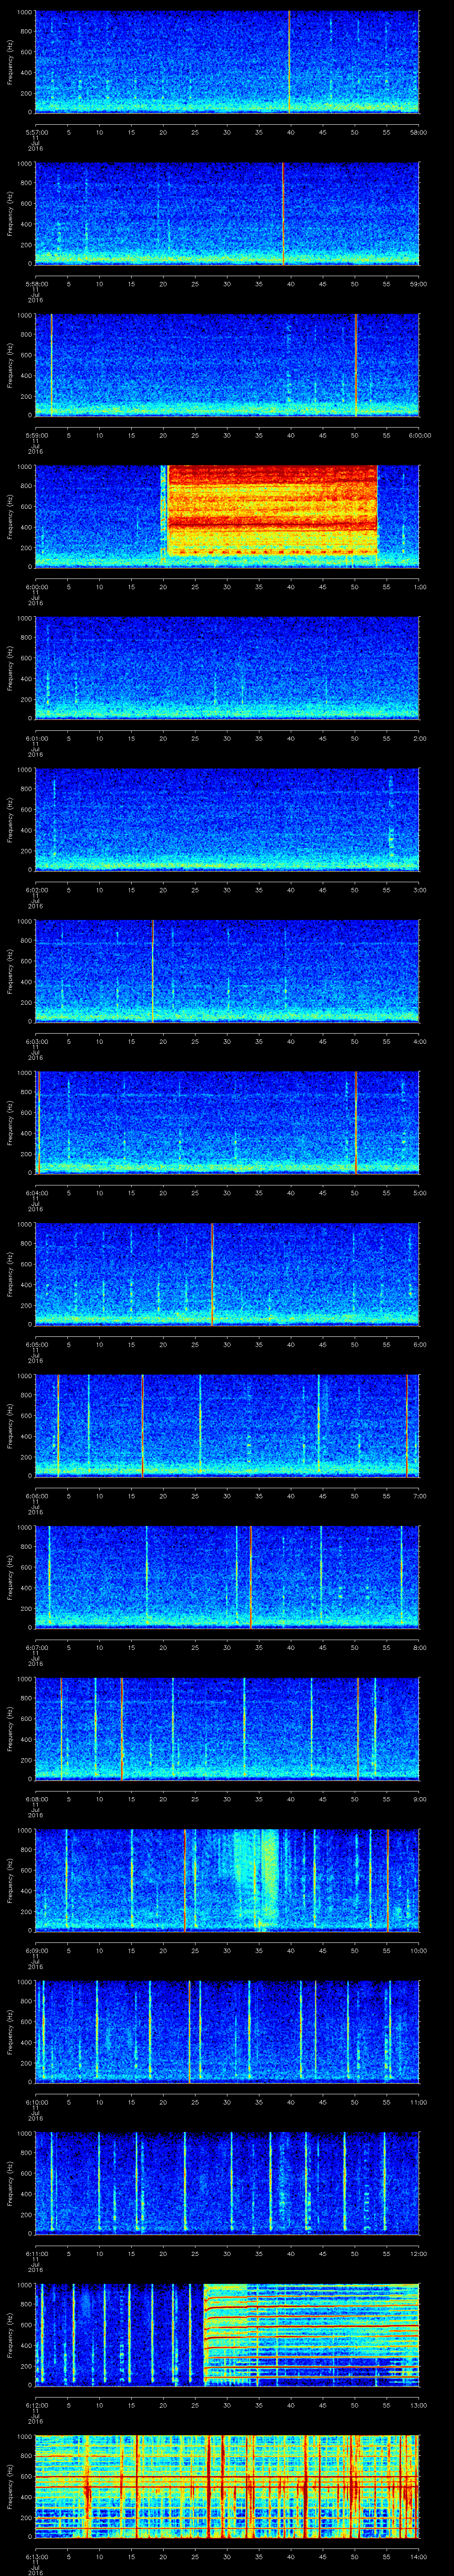454x2576 pixels.
Task: Click the spectrogram panel starting at 5:57:00
Action: (x=227, y=62)
